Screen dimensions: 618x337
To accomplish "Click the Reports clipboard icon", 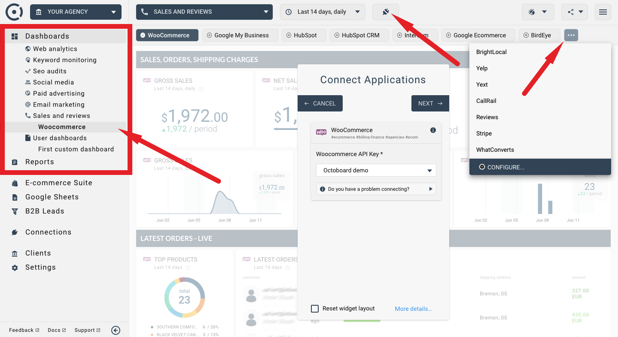I will (15, 162).
